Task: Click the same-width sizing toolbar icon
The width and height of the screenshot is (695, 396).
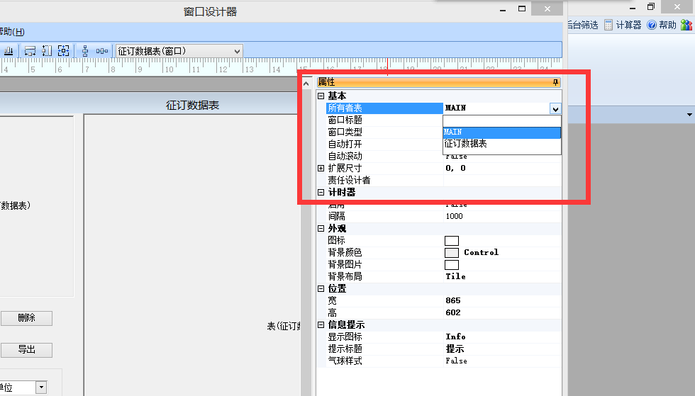Action: 30,51
